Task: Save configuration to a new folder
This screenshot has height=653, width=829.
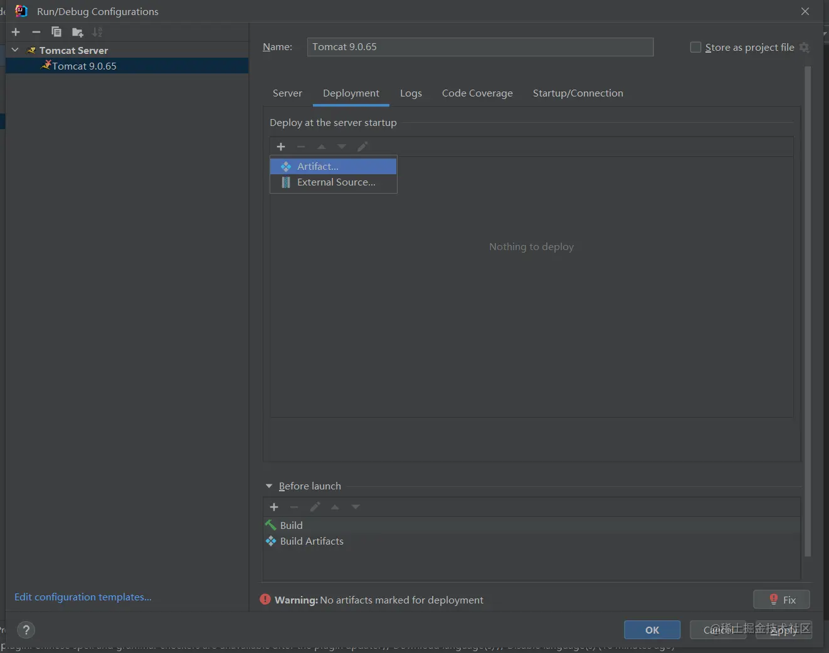Action: point(77,32)
